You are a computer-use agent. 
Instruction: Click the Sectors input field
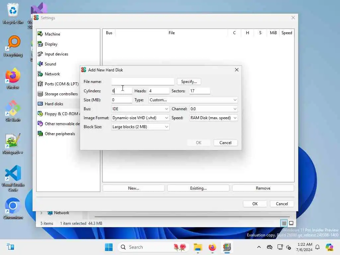point(200,91)
